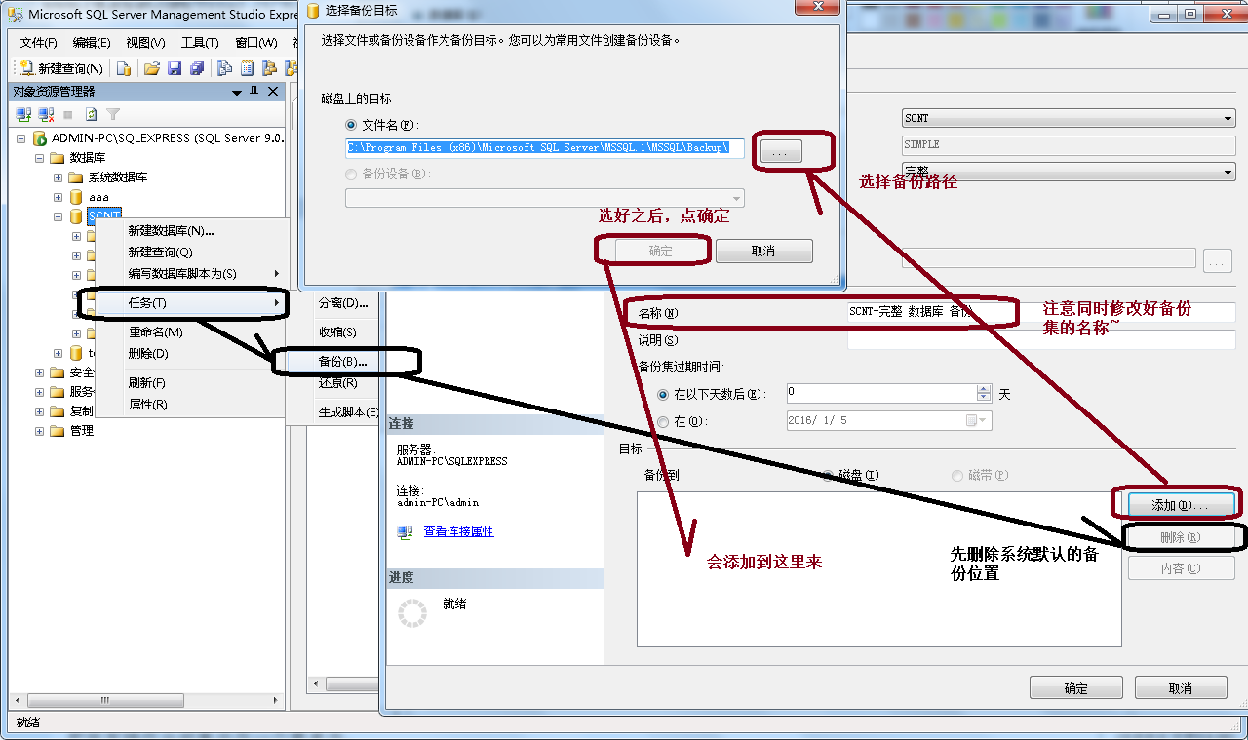Click the 添加(D)... button
The image size is (1248, 740).
click(x=1181, y=505)
